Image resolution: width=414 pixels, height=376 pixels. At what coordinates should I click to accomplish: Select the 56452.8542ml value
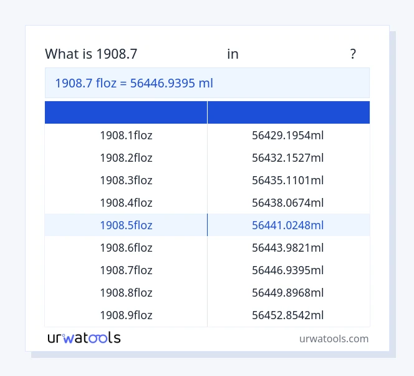click(288, 315)
